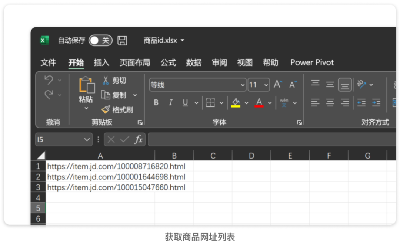Open the 商品id.xlsx file name dropdown
Image resolution: width=400 pixels, height=241 pixels.
pos(182,40)
